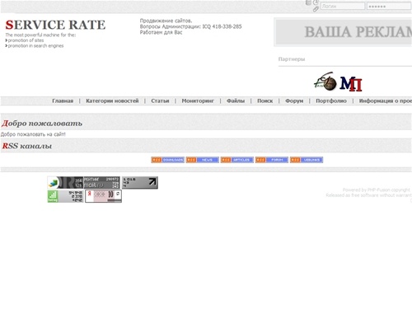Screen dimensions: 412x309
Task: Click the ВАША РЕКЛАМА advertising banner
Action: point(344,32)
